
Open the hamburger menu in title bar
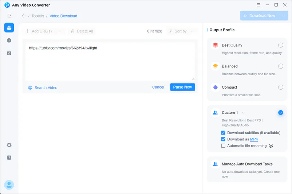point(259,5)
